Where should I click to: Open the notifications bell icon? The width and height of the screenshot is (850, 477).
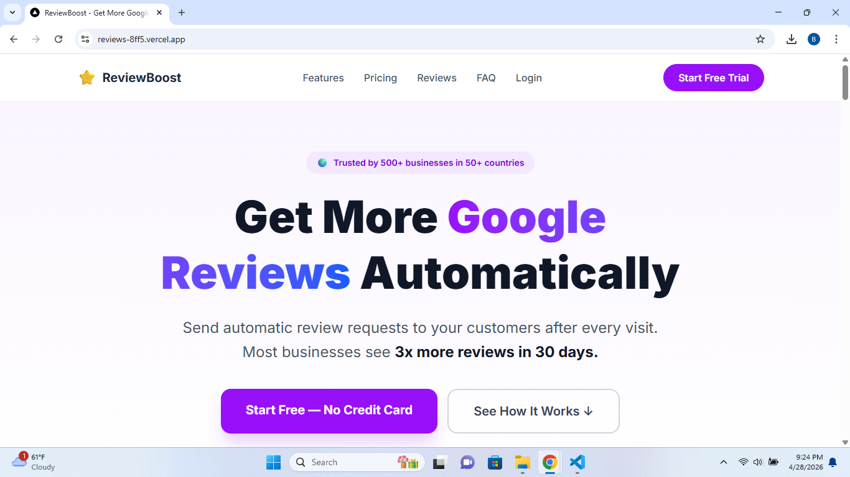pyautogui.click(x=833, y=462)
